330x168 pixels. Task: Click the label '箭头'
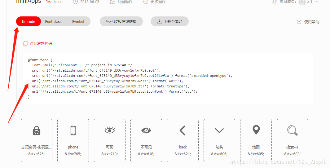pyautogui.click(x=219, y=147)
